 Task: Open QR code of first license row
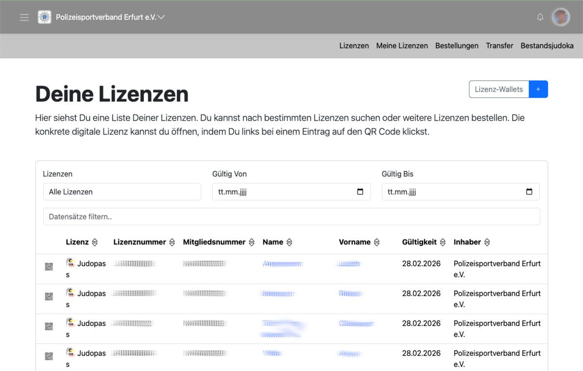coord(49,266)
